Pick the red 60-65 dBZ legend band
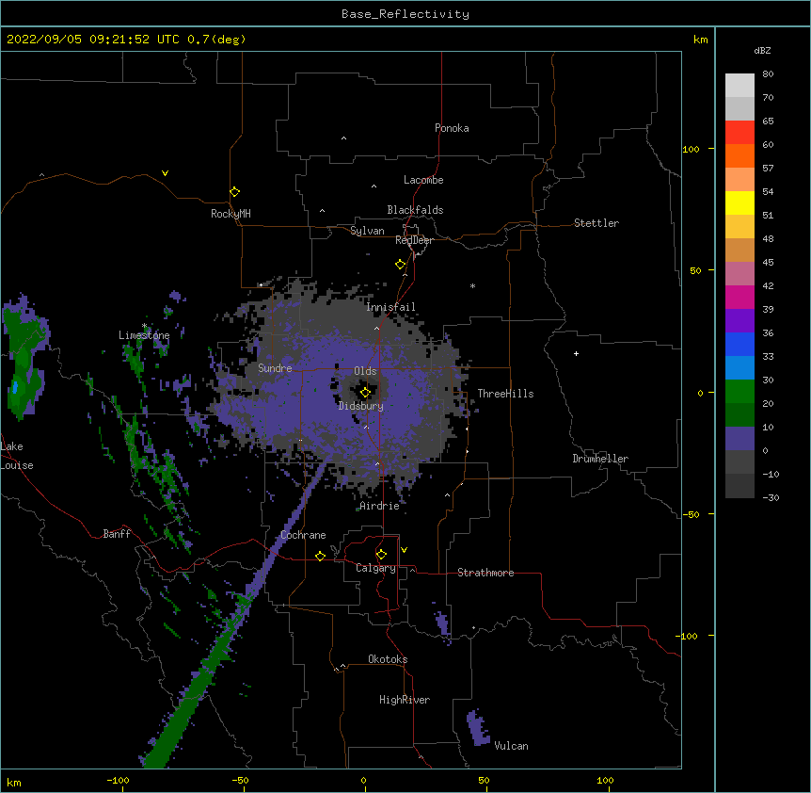The width and height of the screenshot is (811, 793). click(x=739, y=133)
